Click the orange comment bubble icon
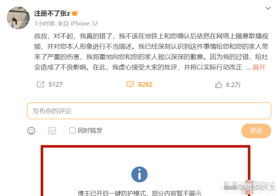The image size is (280, 196). click(x=130, y=84)
